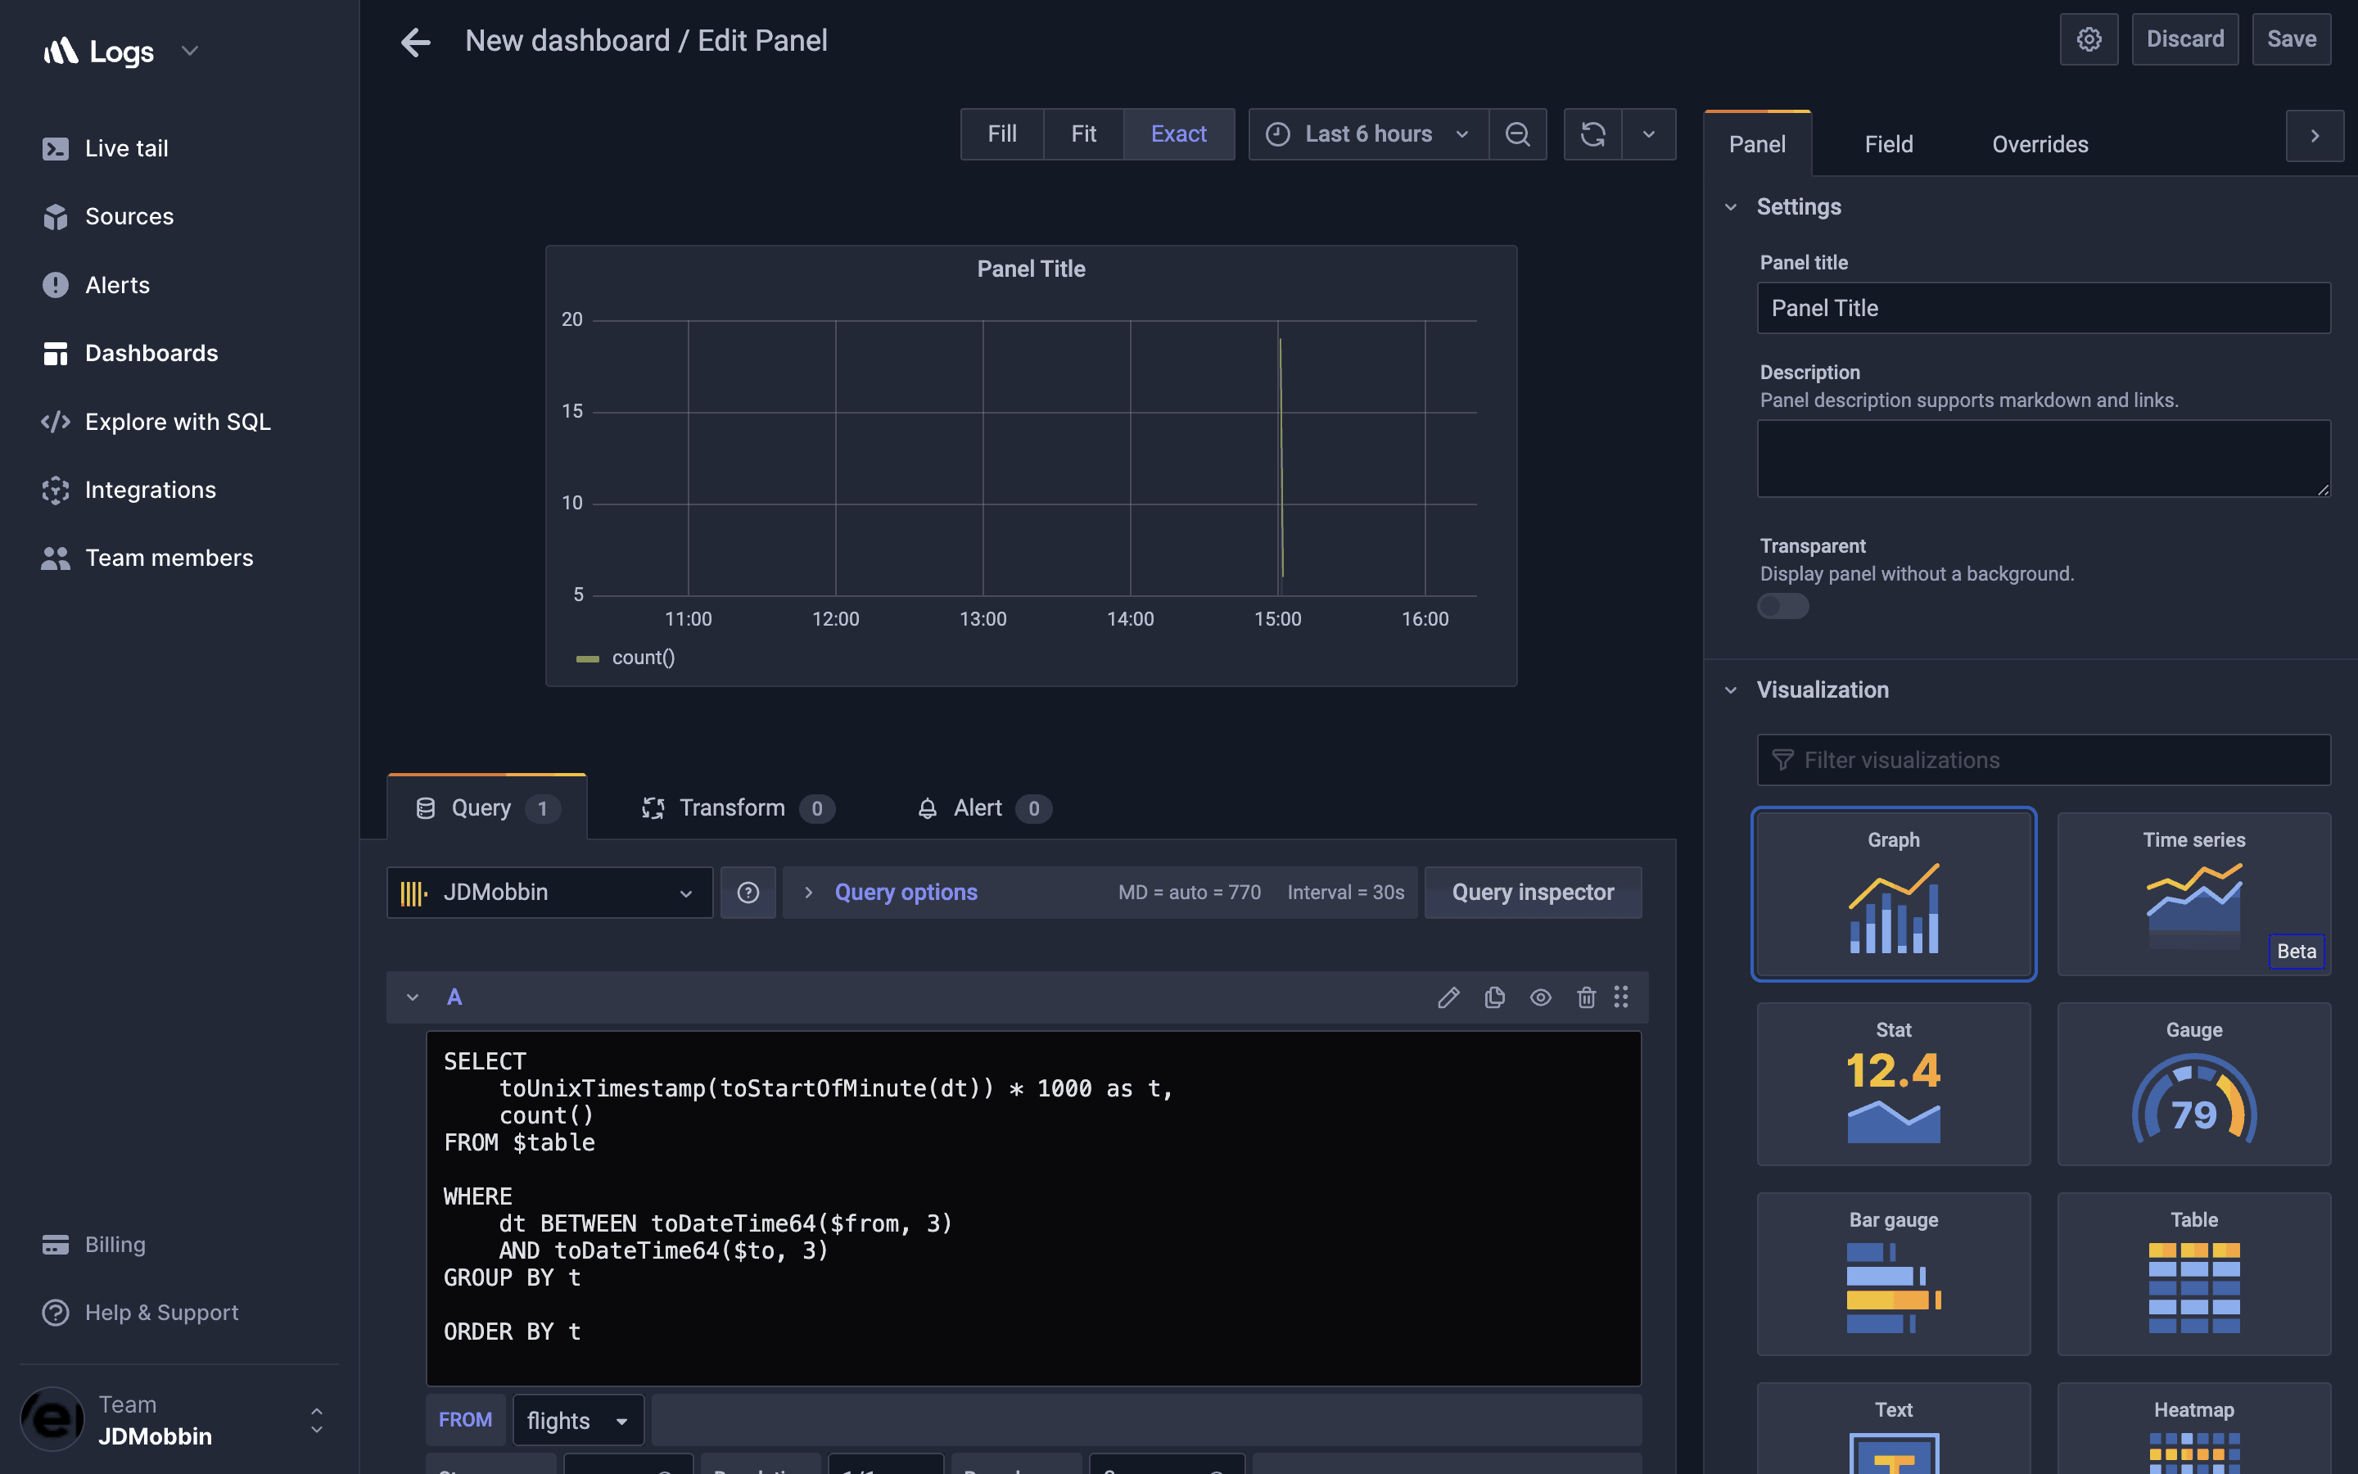Image resolution: width=2358 pixels, height=1474 pixels.
Task: Open the JDMobbin data source dropdown
Action: point(549,892)
